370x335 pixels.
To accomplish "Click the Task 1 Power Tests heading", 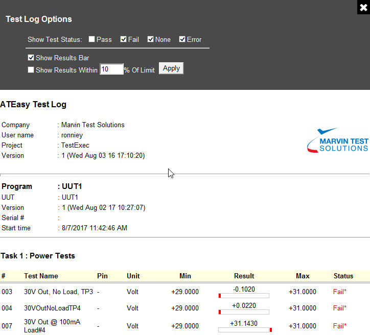I will [38, 255].
